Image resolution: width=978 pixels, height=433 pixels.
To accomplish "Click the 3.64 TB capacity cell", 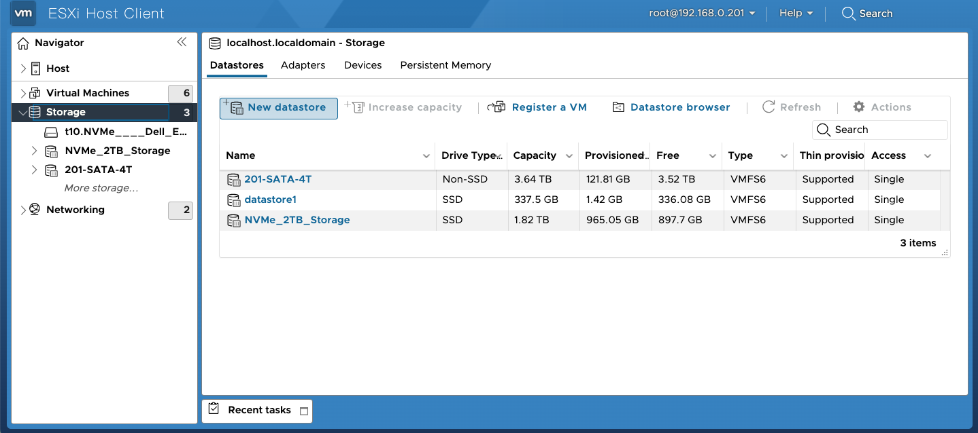I will click(543, 179).
